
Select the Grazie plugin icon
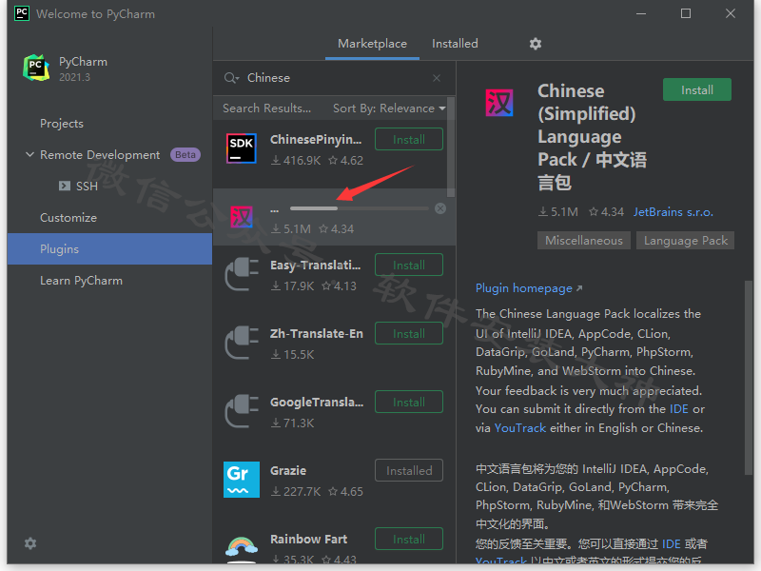242,480
